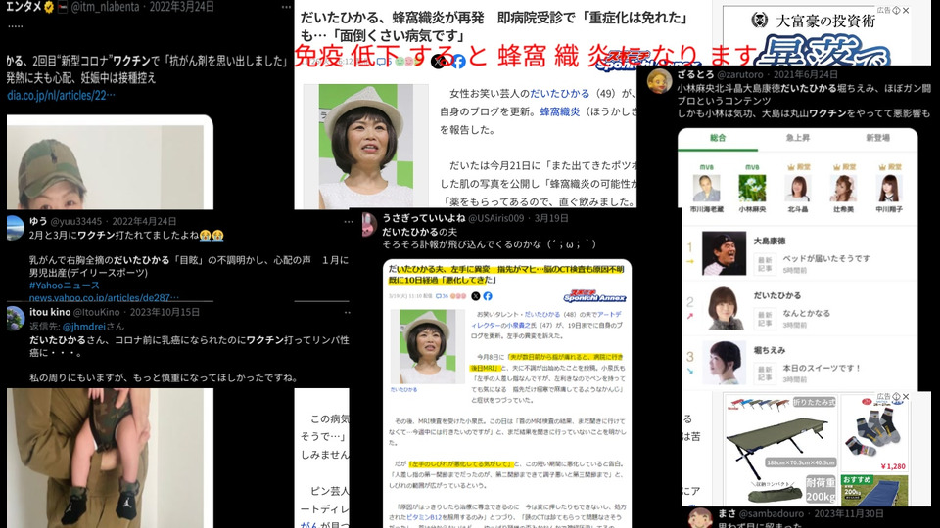The width and height of the screenshot is (940, 528).
Task: Click the #Yahooニュース hashtag
Action: click(65, 285)
